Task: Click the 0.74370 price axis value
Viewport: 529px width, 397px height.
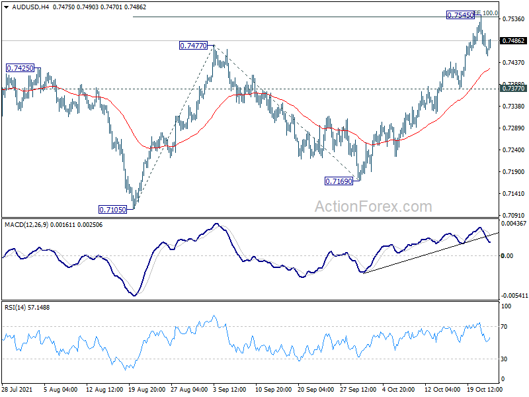Action: click(513, 62)
